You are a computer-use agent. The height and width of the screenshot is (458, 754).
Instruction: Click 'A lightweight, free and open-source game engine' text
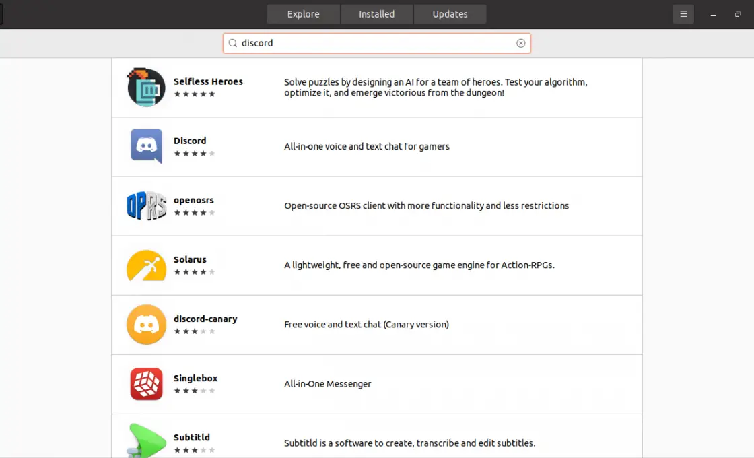(419, 265)
